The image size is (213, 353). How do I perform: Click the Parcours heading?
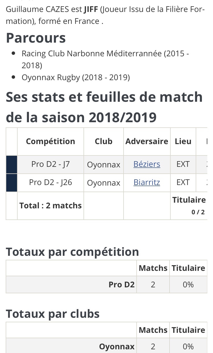36,38
